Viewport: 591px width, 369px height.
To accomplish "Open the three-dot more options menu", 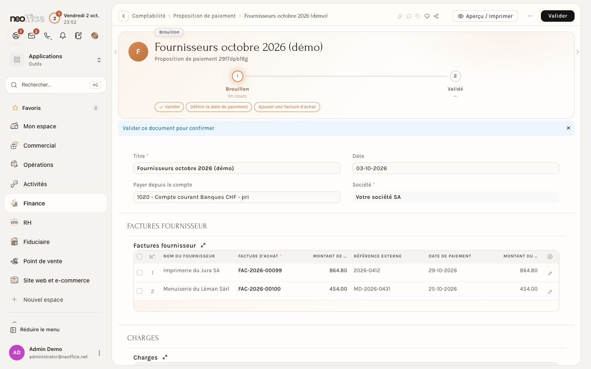I will pos(530,16).
